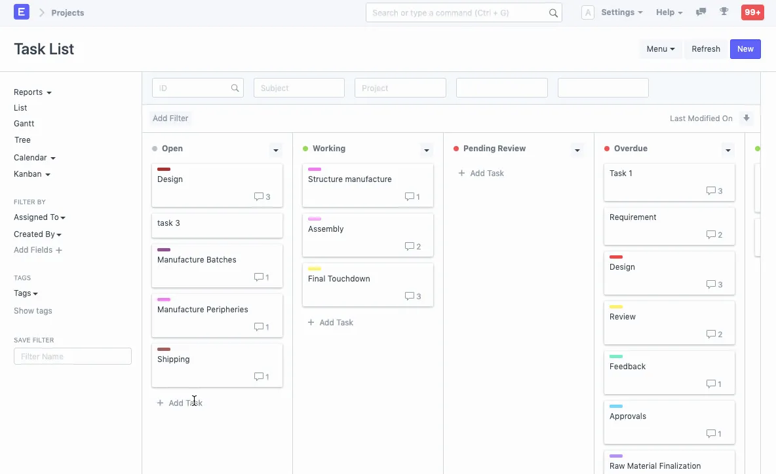Click the pink label on Manufacture Peripheries card
Viewport: 776px width, 474px height.
click(164, 300)
